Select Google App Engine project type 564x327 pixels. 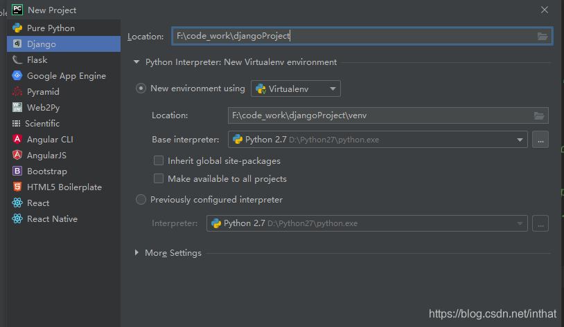[64, 75]
